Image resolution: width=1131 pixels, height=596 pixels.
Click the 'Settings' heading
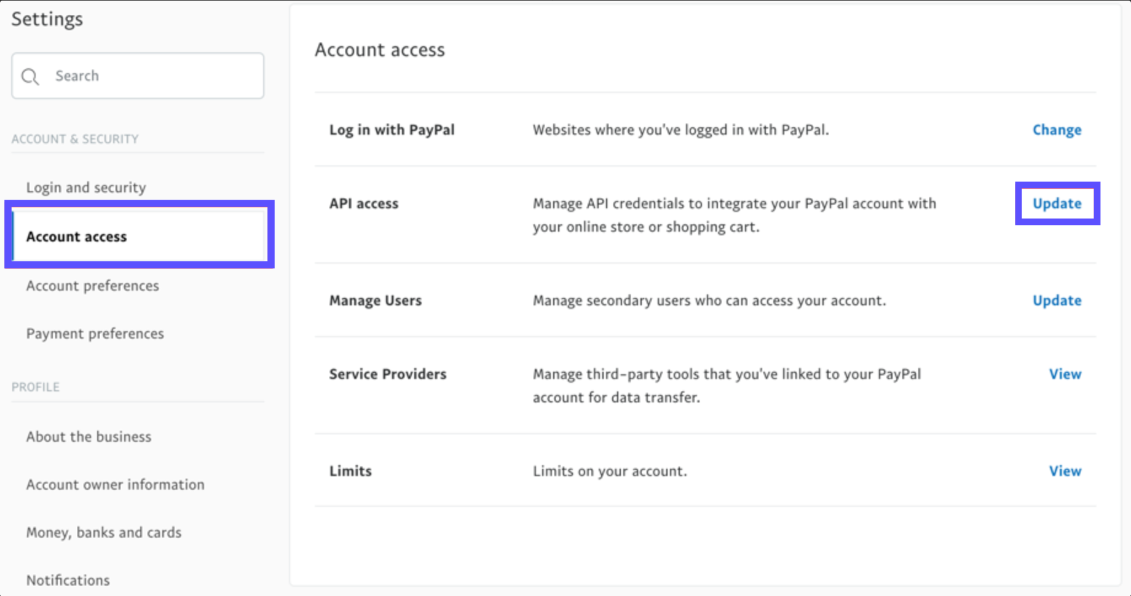[x=47, y=19]
